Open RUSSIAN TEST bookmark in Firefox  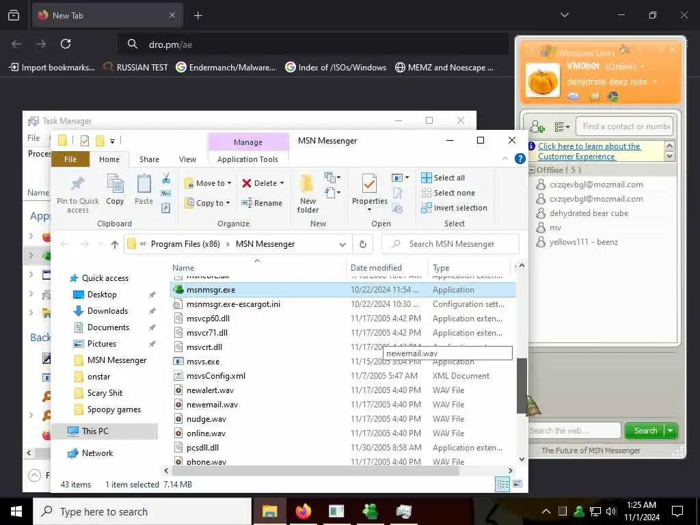coord(135,68)
